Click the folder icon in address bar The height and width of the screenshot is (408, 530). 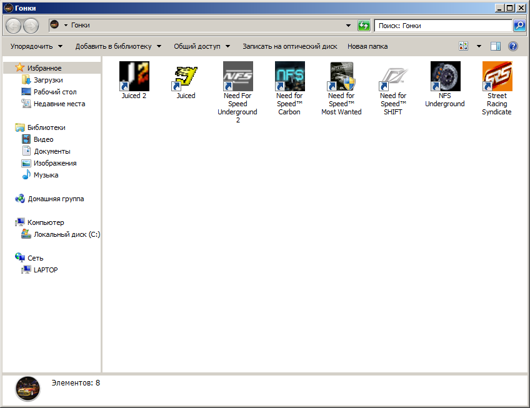point(54,24)
